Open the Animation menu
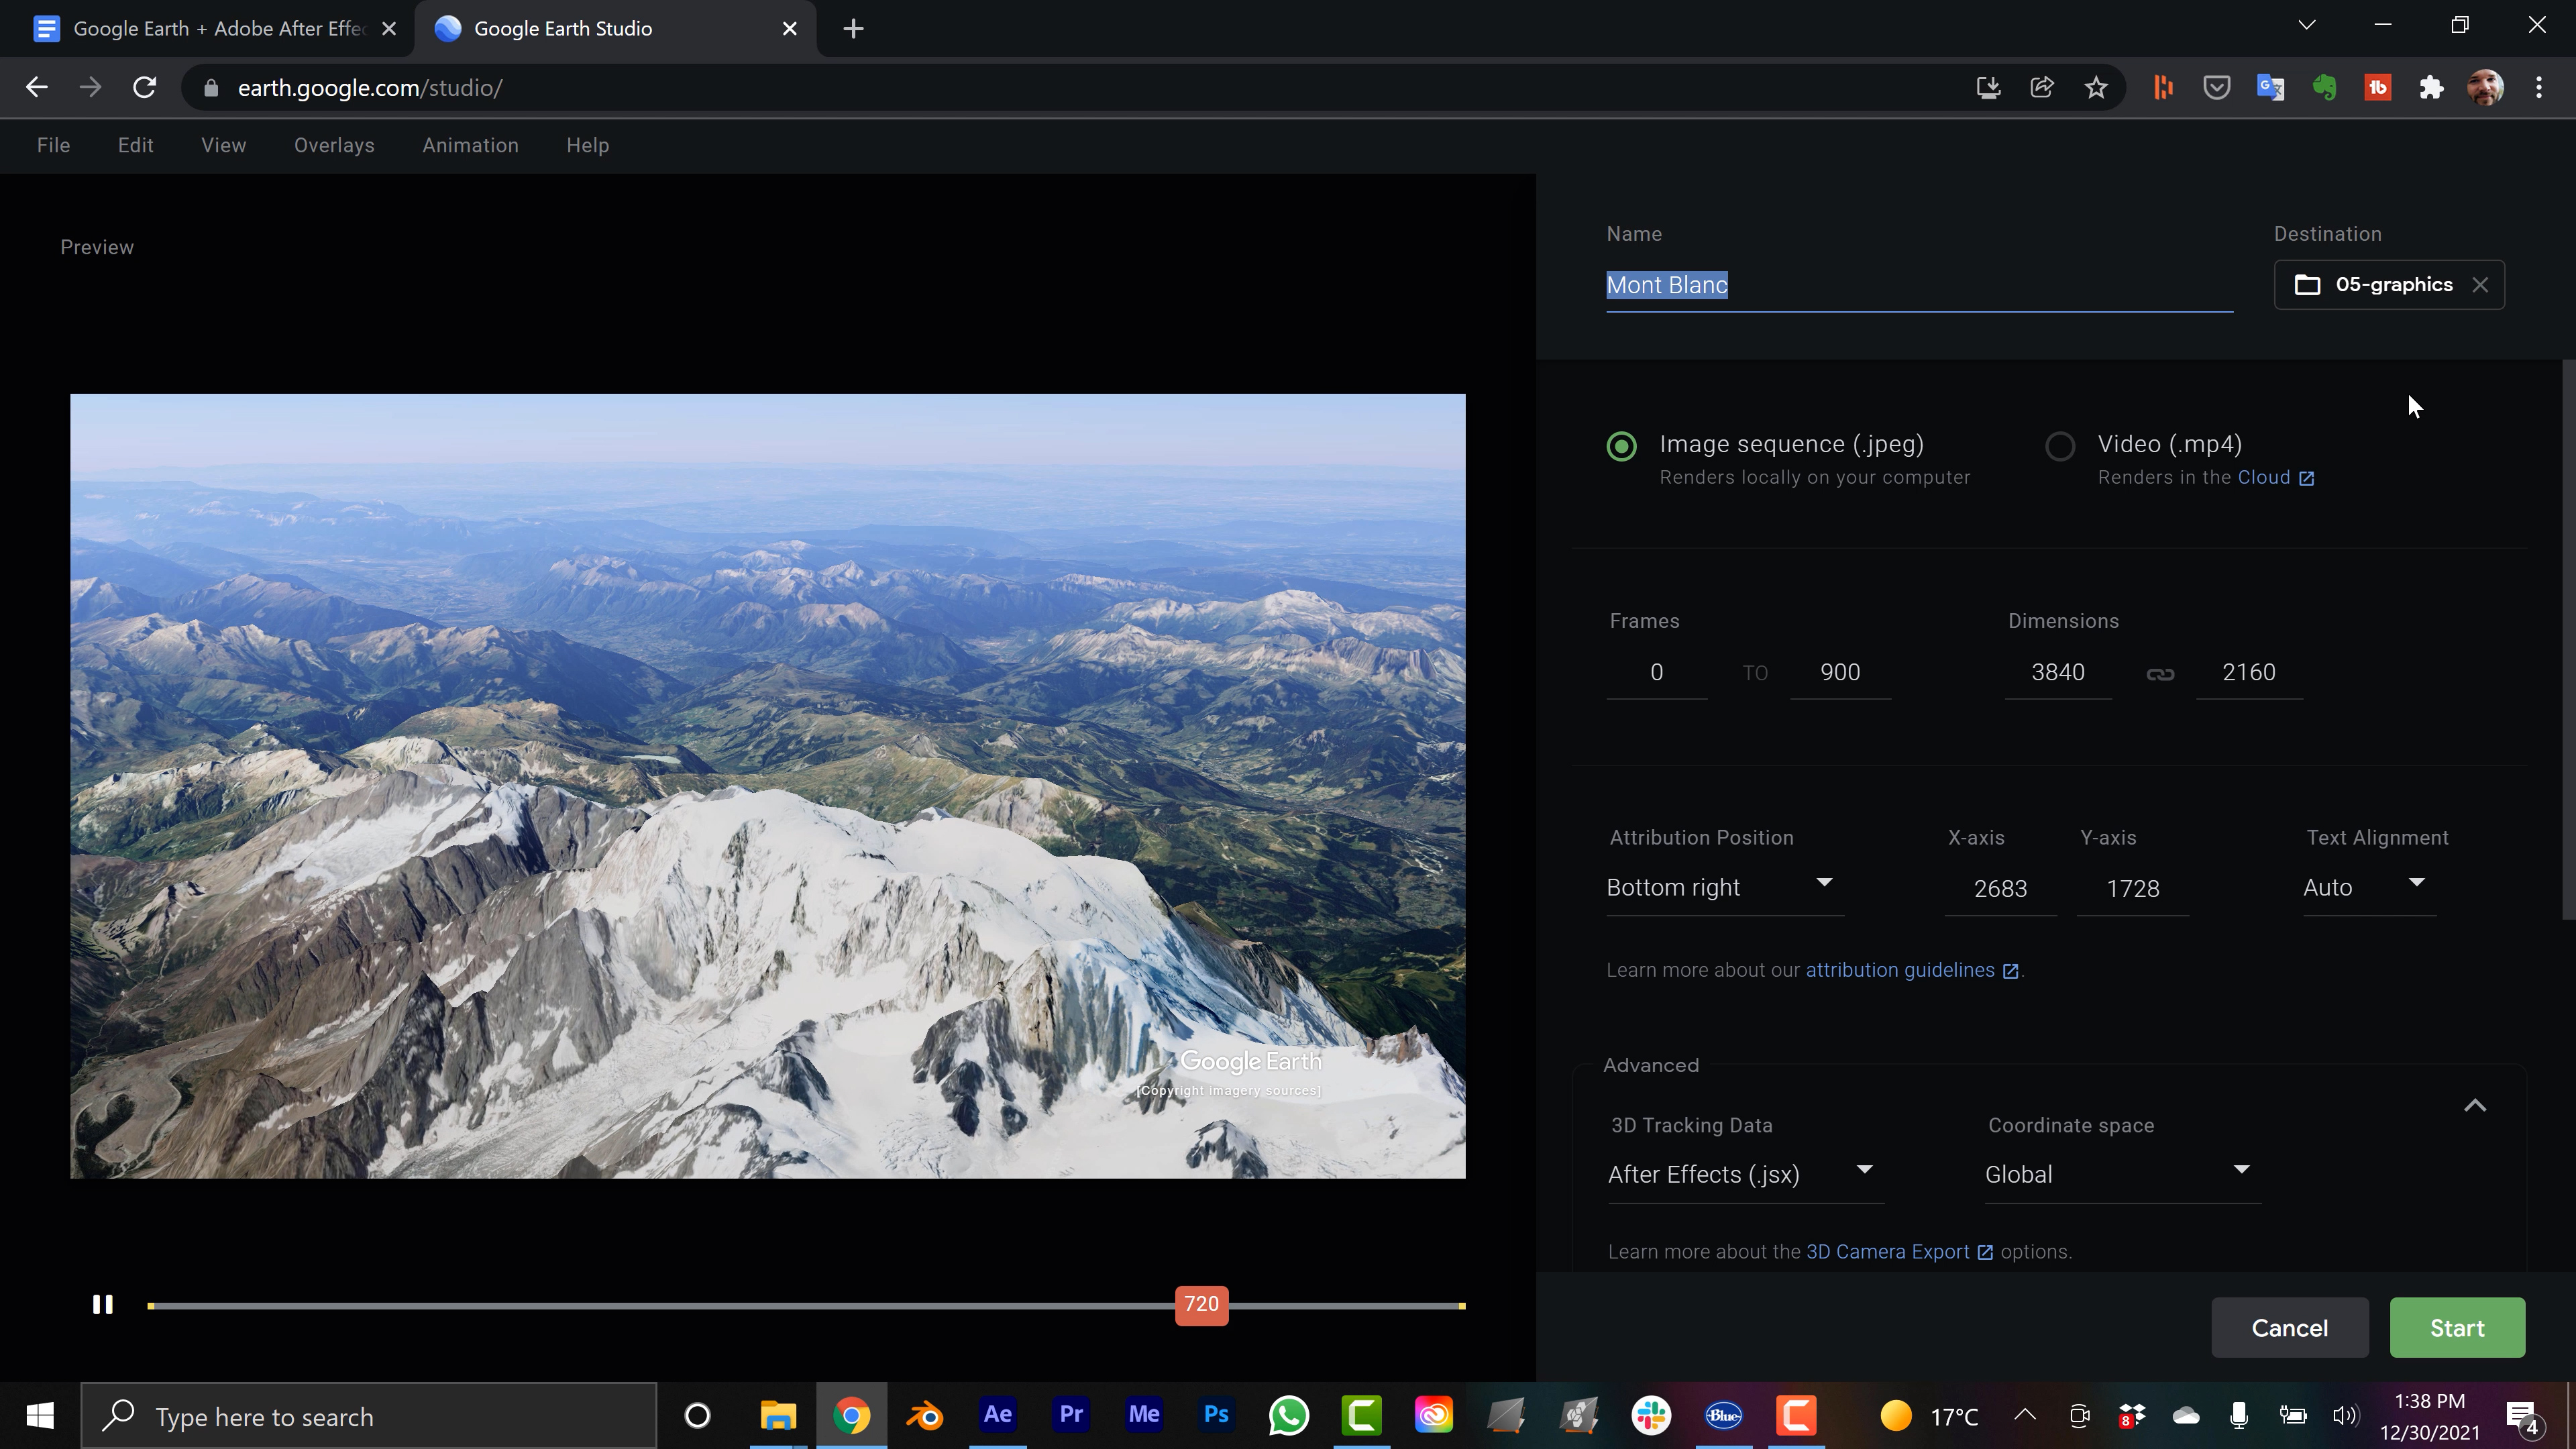This screenshot has width=2576, height=1449. tap(470, 145)
